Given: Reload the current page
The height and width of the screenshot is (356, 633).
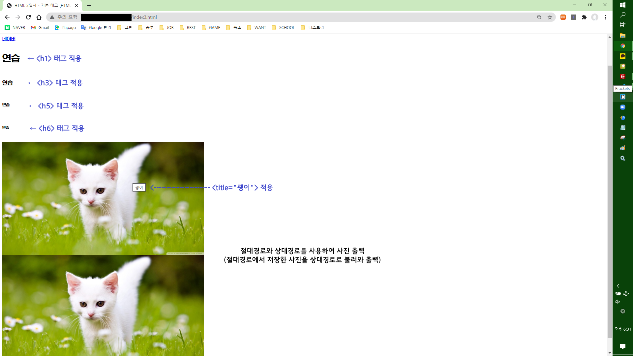Looking at the screenshot, I should (x=28, y=17).
